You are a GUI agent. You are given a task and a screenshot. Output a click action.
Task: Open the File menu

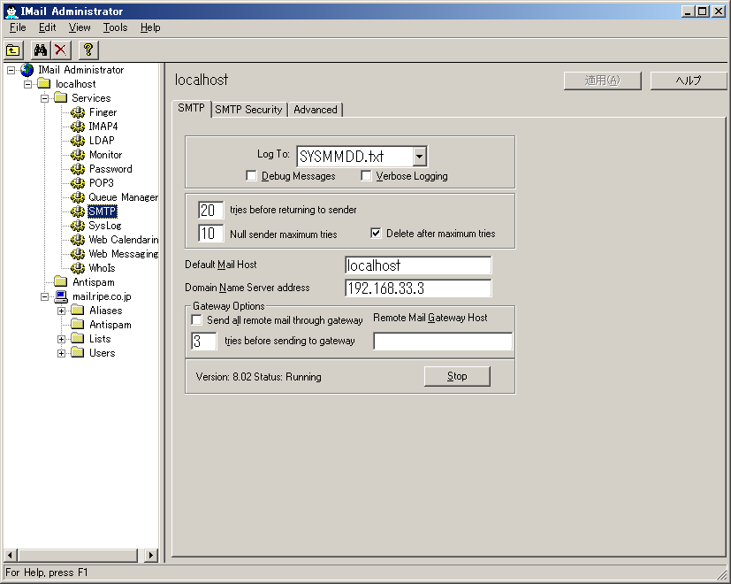coord(18,27)
